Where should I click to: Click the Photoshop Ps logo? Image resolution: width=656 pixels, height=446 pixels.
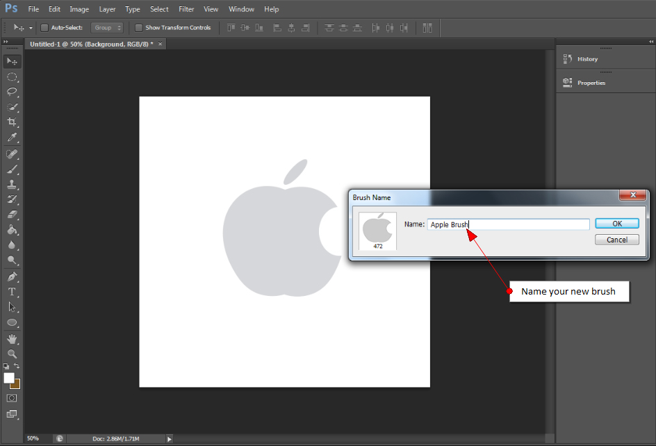click(11, 8)
